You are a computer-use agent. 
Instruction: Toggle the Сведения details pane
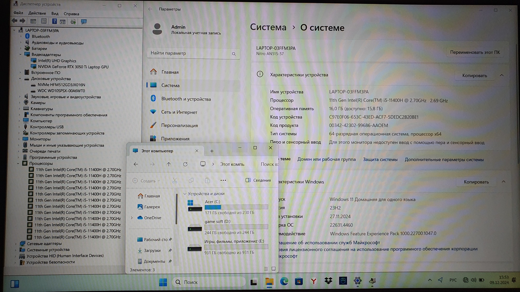pyautogui.click(x=258, y=180)
